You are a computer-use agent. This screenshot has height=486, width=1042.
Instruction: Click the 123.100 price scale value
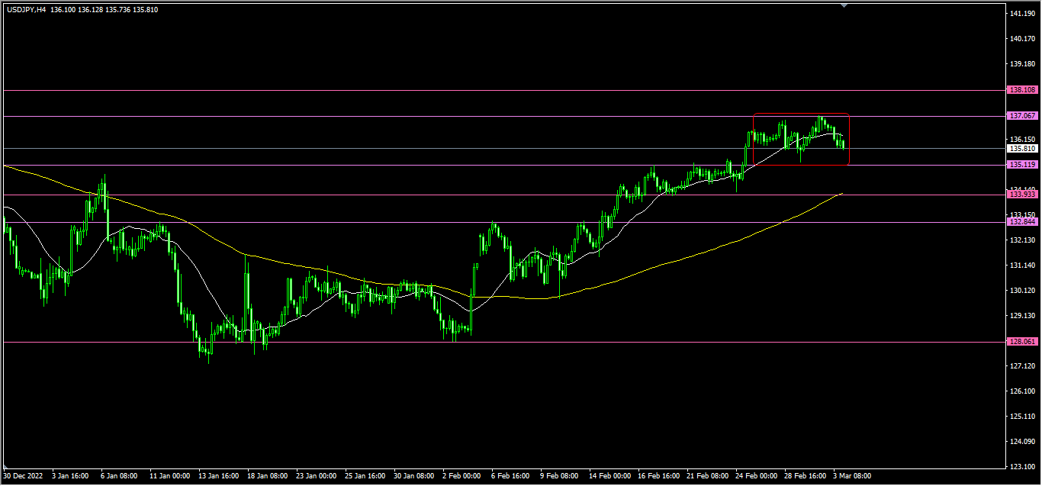(x=1021, y=466)
